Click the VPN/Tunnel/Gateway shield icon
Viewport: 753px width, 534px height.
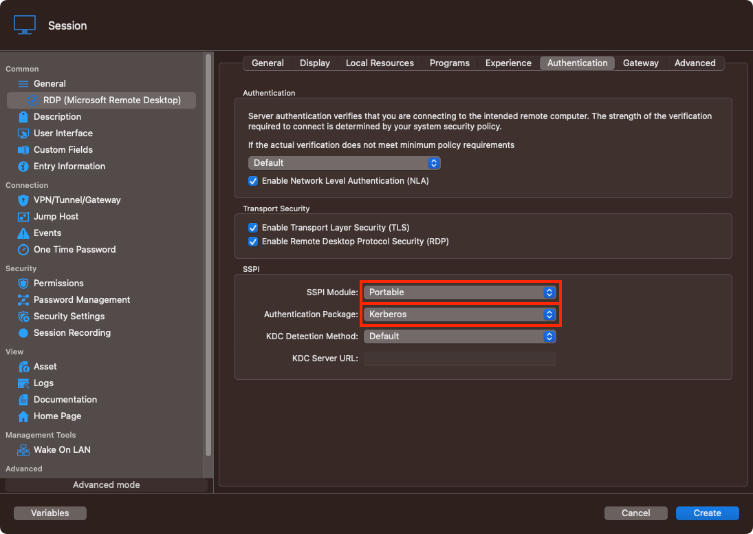pyautogui.click(x=23, y=200)
